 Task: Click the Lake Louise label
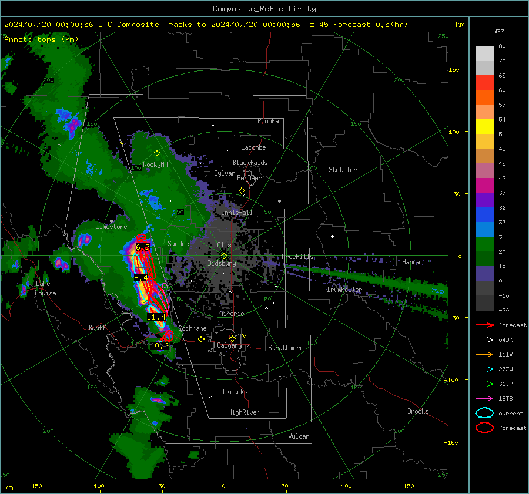45,288
